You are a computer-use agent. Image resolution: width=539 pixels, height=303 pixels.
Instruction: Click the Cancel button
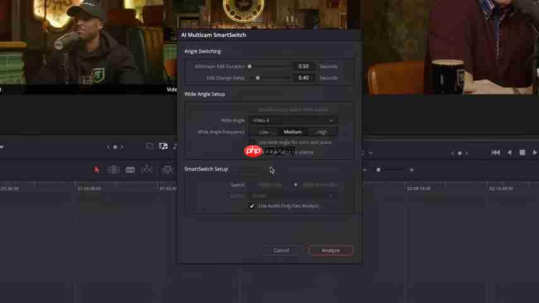281,251
